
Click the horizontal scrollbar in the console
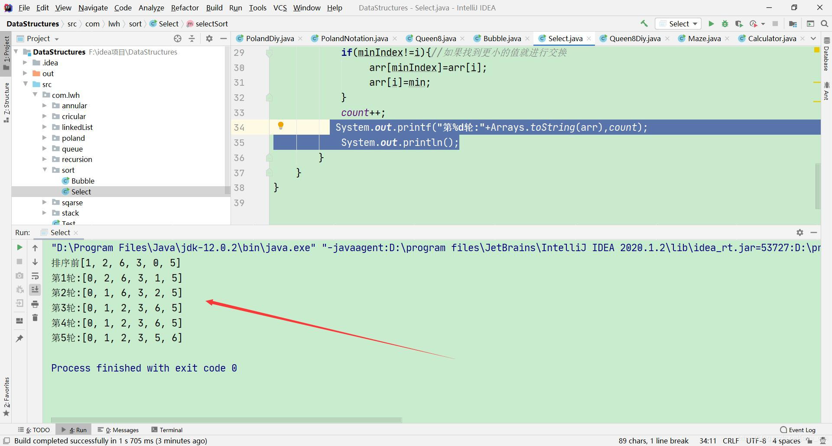point(226,420)
